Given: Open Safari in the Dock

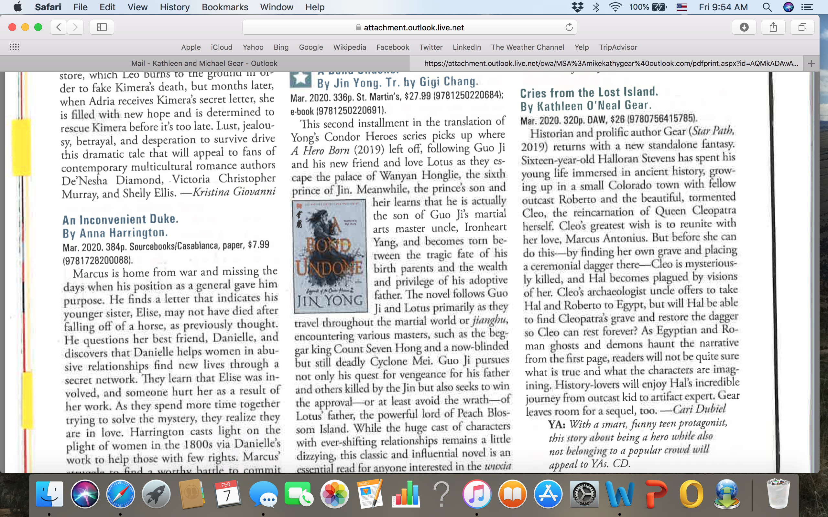Looking at the screenshot, I should point(120,494).
